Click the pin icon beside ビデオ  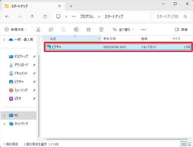[34, 99]
